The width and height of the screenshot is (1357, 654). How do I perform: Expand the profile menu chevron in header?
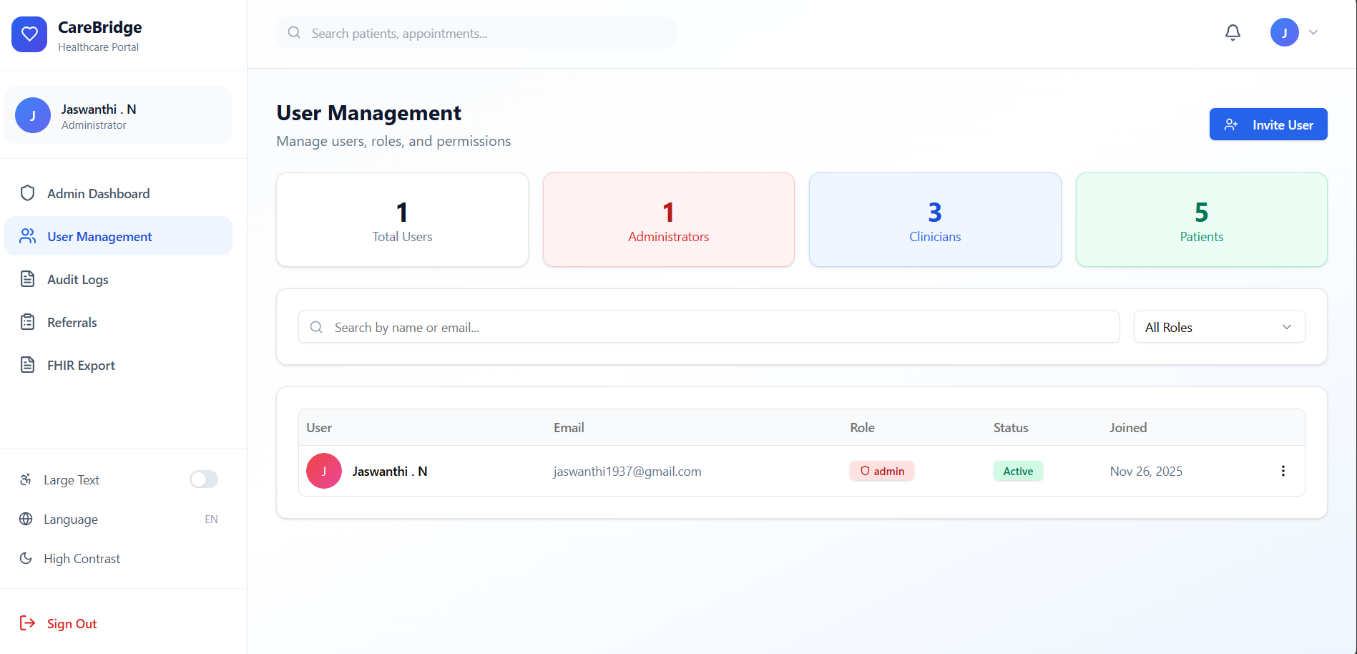[x=1313, y=32]
